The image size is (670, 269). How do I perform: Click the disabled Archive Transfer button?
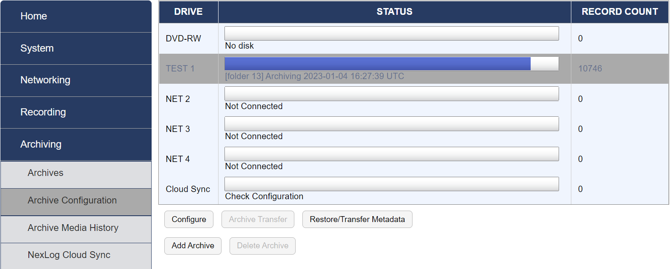pos(257,219)
